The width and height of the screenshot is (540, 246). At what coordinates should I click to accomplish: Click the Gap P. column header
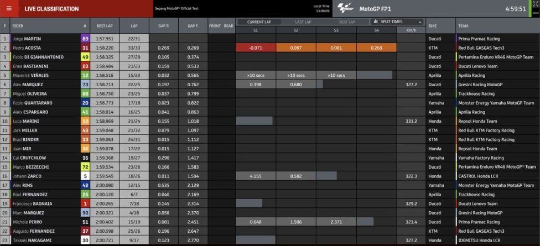tap(164, 26)
